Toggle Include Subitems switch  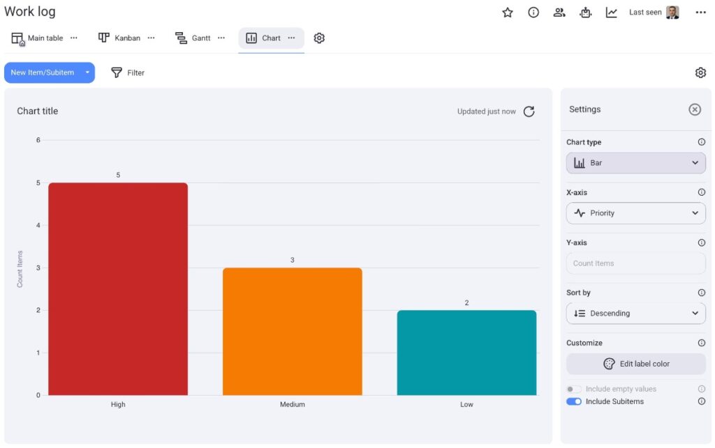point(574,401)
